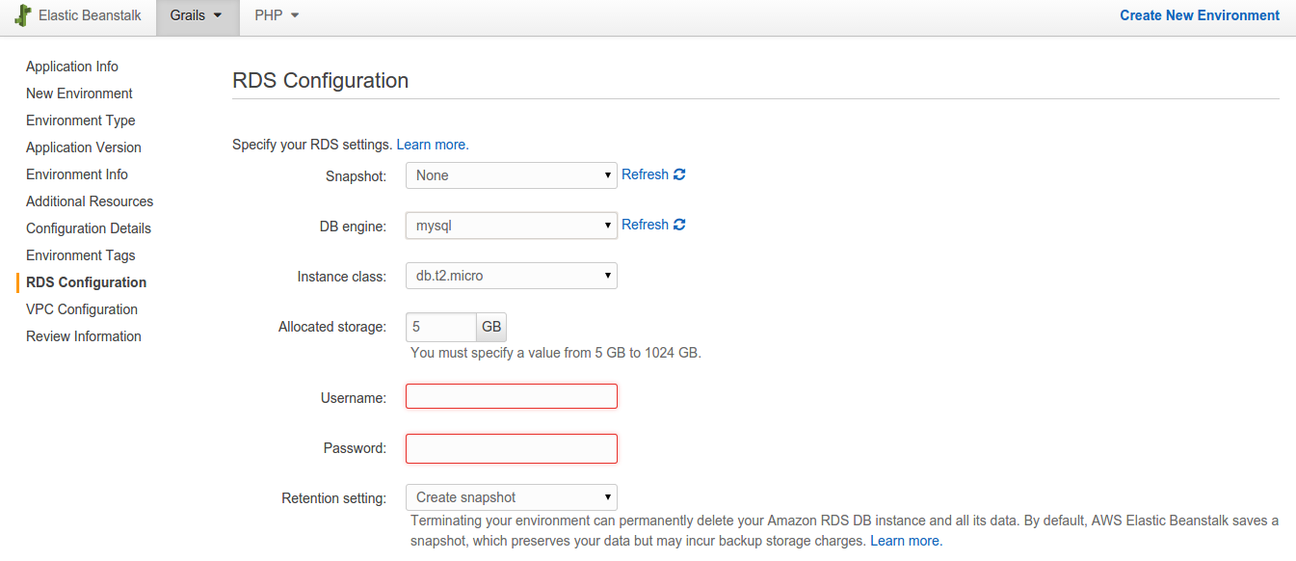This screenshot has width=1296, height=561.
Task: Focus the Password input field
Action: point(512,448)
